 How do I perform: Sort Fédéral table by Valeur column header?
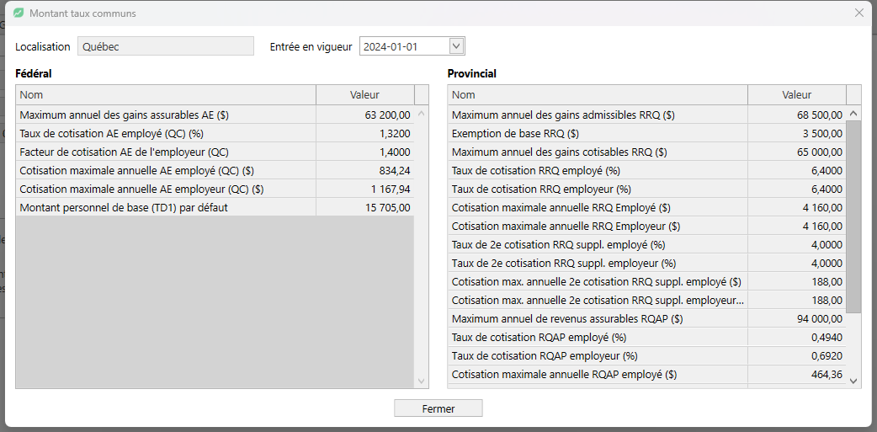tap(365, 95)
